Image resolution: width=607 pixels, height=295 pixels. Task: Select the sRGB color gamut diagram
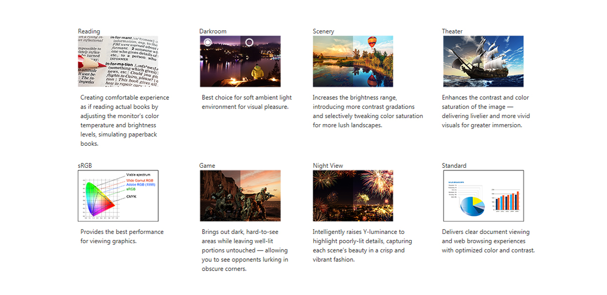(118, 196)
